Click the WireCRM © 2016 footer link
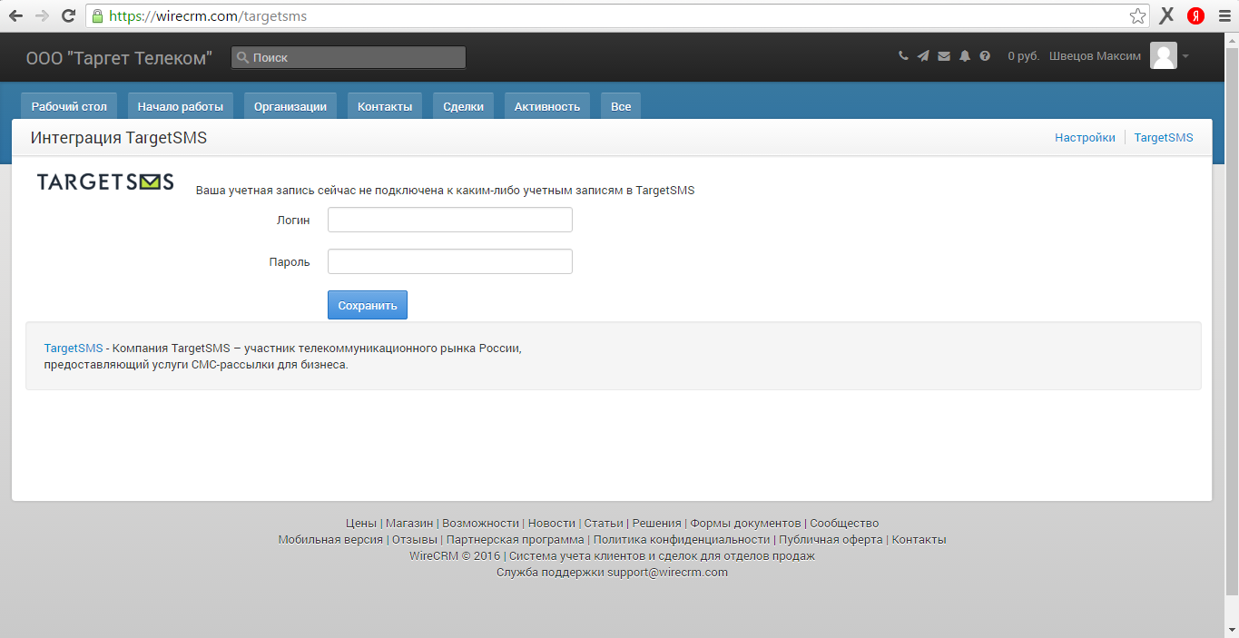 pyautogui.click(x=455, y=556)
